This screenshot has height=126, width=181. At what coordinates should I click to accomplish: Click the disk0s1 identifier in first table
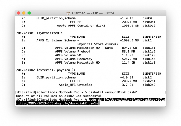[x=149, y=22]
